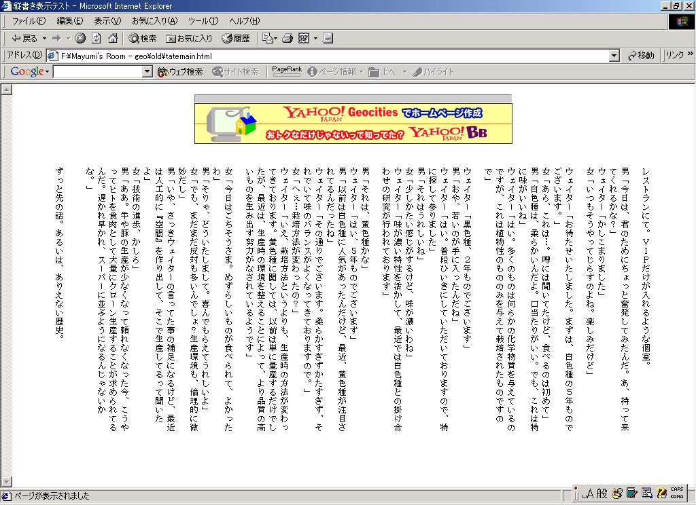696x505 pixels.
Task: Click the Refresh page icon
Action: [x=97, y=39]
